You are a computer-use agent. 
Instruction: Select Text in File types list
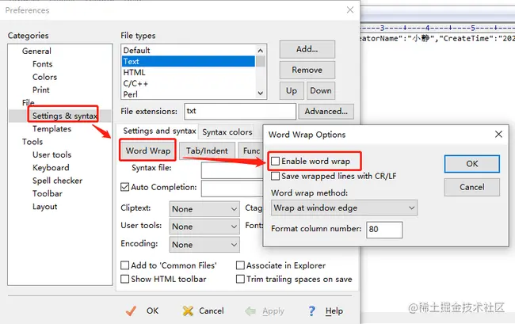189,61
